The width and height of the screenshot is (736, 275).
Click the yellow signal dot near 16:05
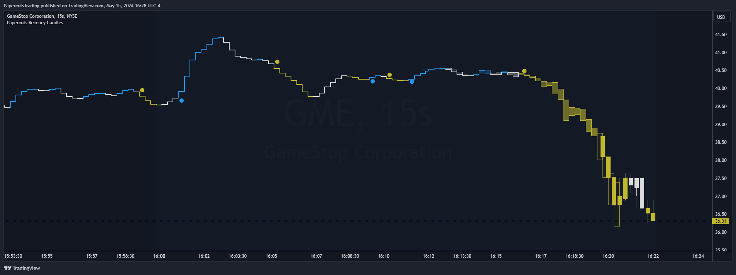(277, 62)
